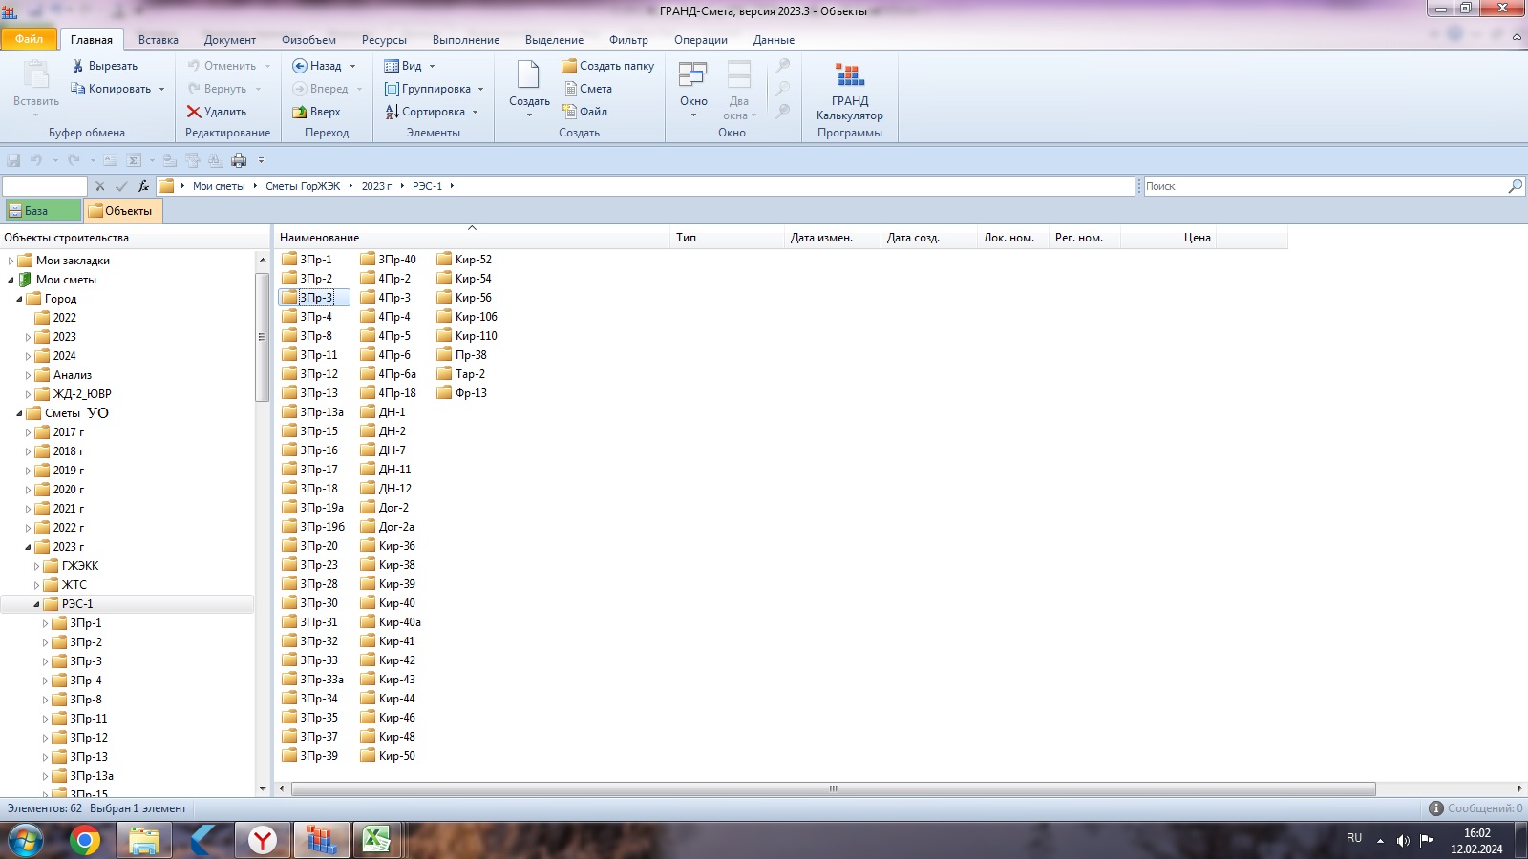This screenshot has height=859, width=1528.
Task: Open the Копировать dropdown arrow
Action: tap(162, 89)
